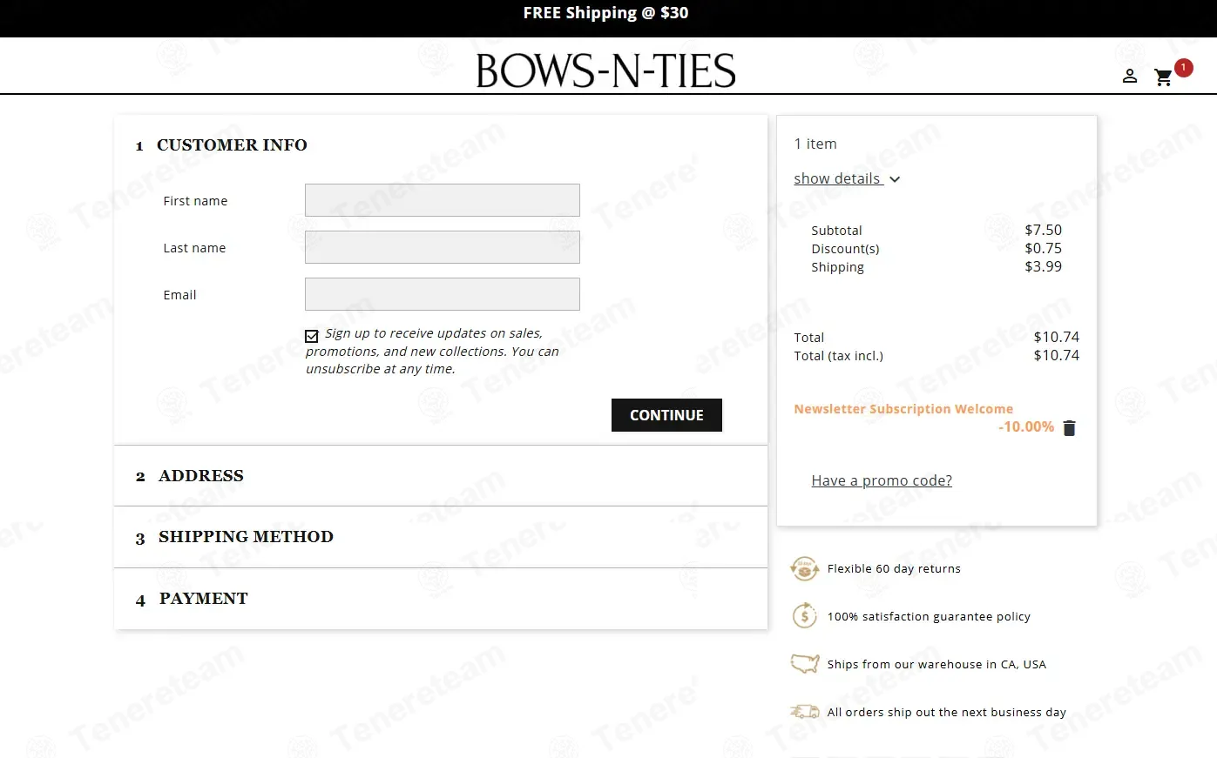
Task: Click the Flexible 60 day returns icon
Action: [x=804, y=569]
